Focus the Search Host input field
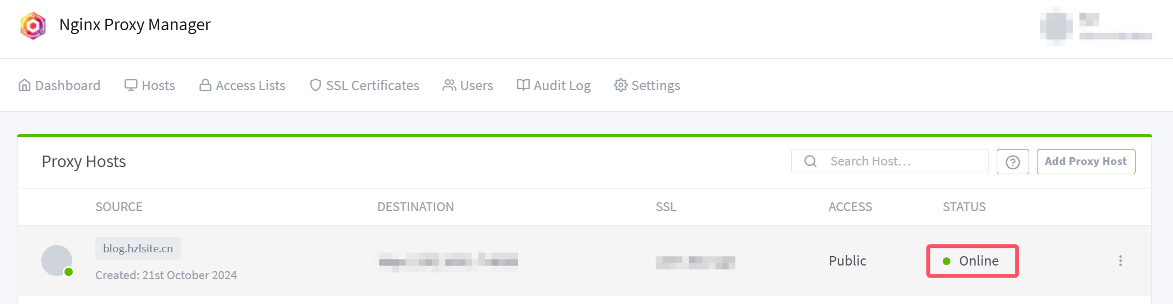 point(890,161)
